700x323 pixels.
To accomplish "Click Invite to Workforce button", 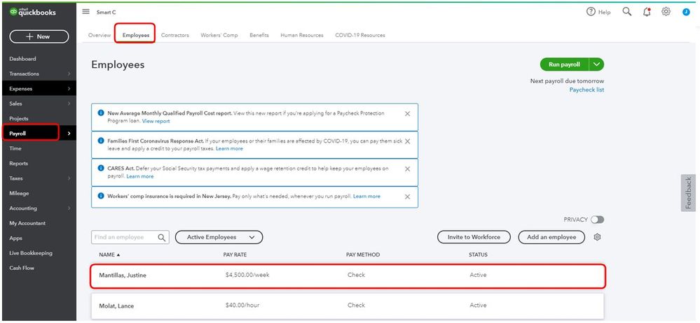I will (x=474, y=237).
